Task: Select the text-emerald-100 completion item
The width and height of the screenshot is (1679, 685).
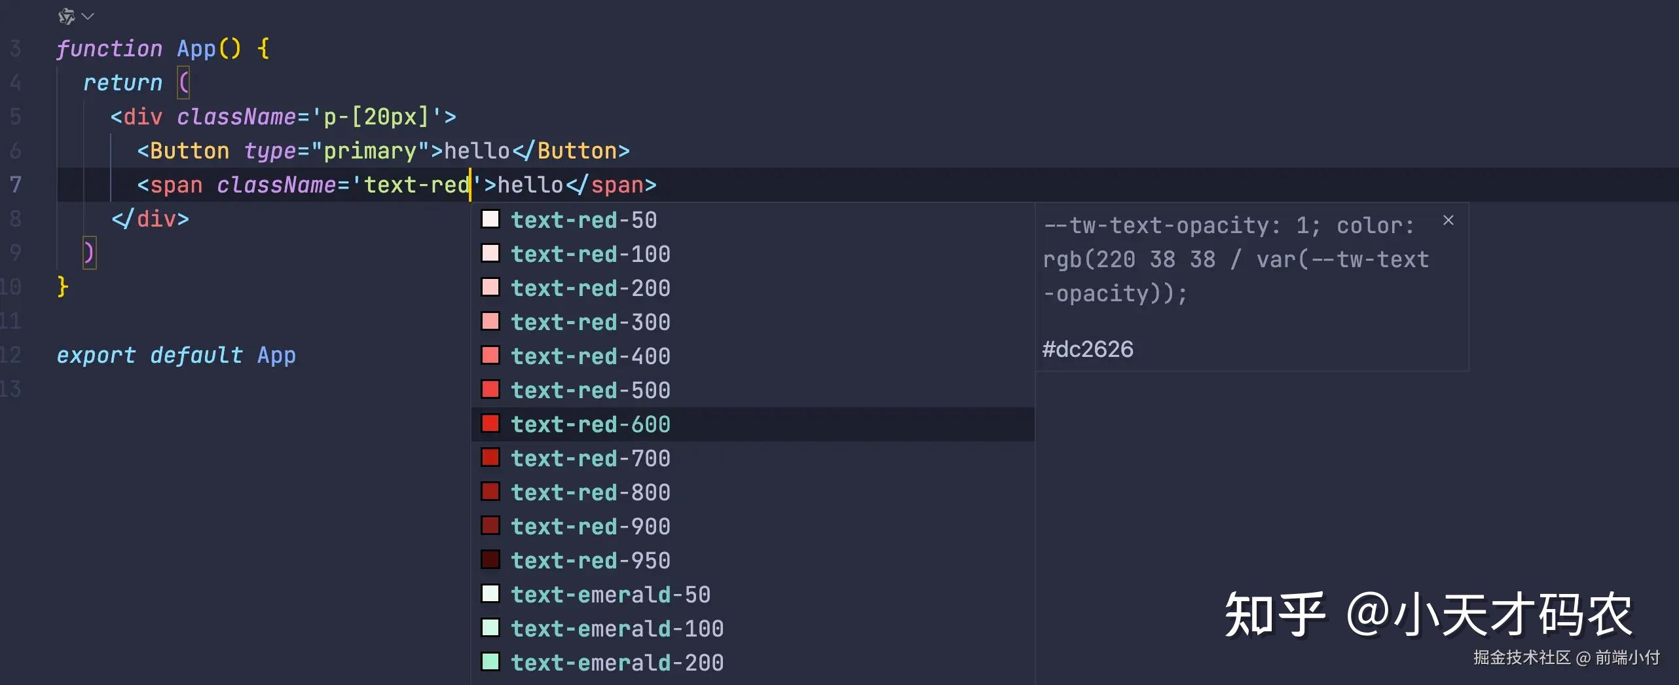Action: [x=617, y=629]
